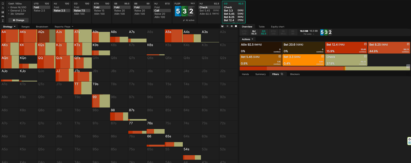The height and width of the screenshot is (163, 411).
Task: Click the gear Change button
Action: point(18,20)
